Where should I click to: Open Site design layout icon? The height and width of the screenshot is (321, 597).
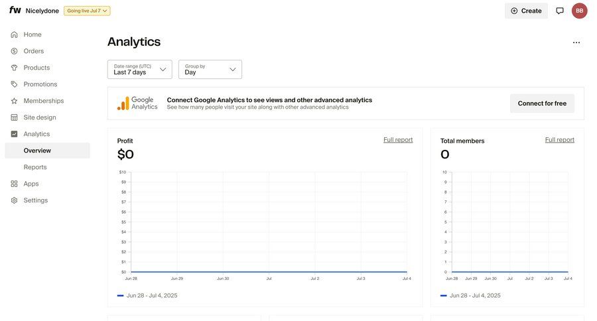coord(15,117)
